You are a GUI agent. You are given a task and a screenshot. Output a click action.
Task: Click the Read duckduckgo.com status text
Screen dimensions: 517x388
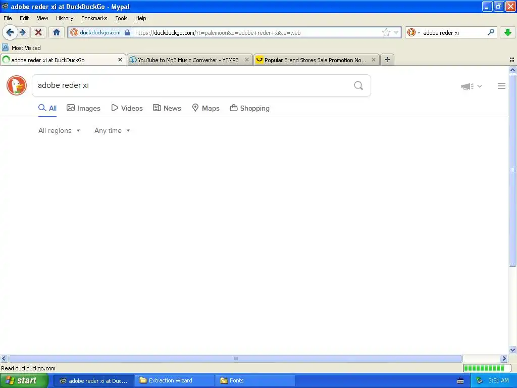click(28, 368)
